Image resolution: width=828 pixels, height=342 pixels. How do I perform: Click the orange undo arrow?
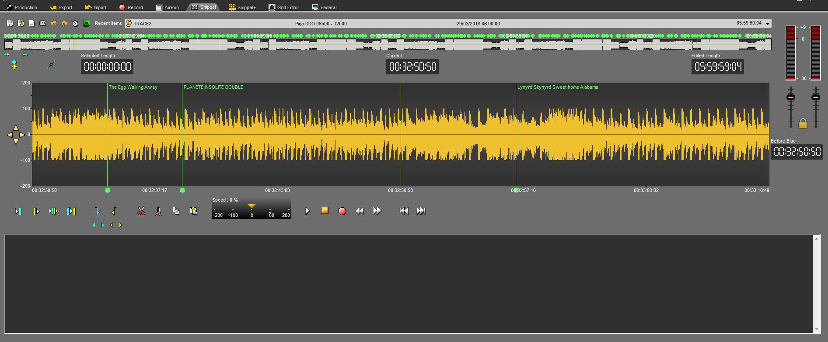pyautogui.click(x=54, y=23)
